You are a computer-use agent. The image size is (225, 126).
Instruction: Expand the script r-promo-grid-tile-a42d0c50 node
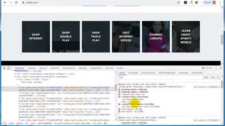[19, 114]
